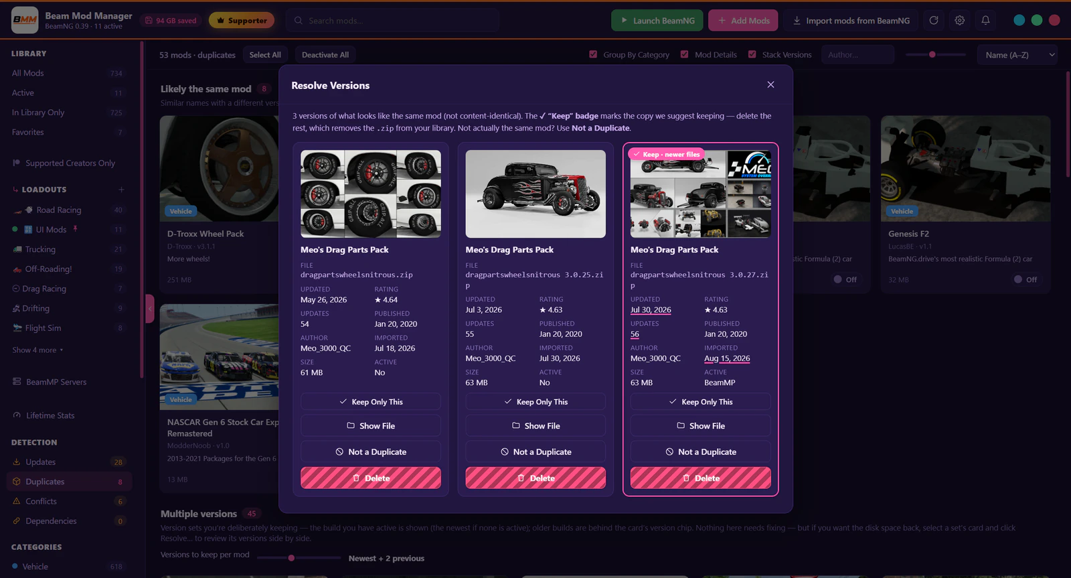Click hot rod thumbnail of 3.0.25 version
Screen dimensions: 1071x578
coord(535,194)
